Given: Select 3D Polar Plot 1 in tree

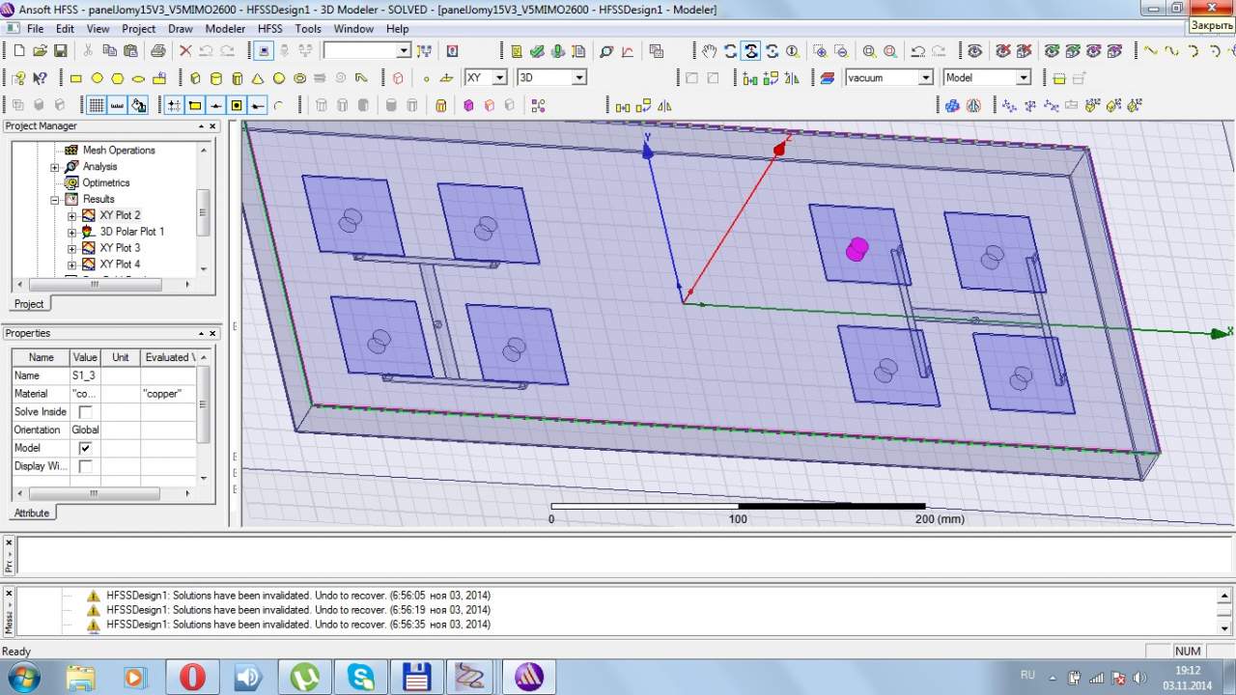Looking at the screenshot, I should point(131,232).
